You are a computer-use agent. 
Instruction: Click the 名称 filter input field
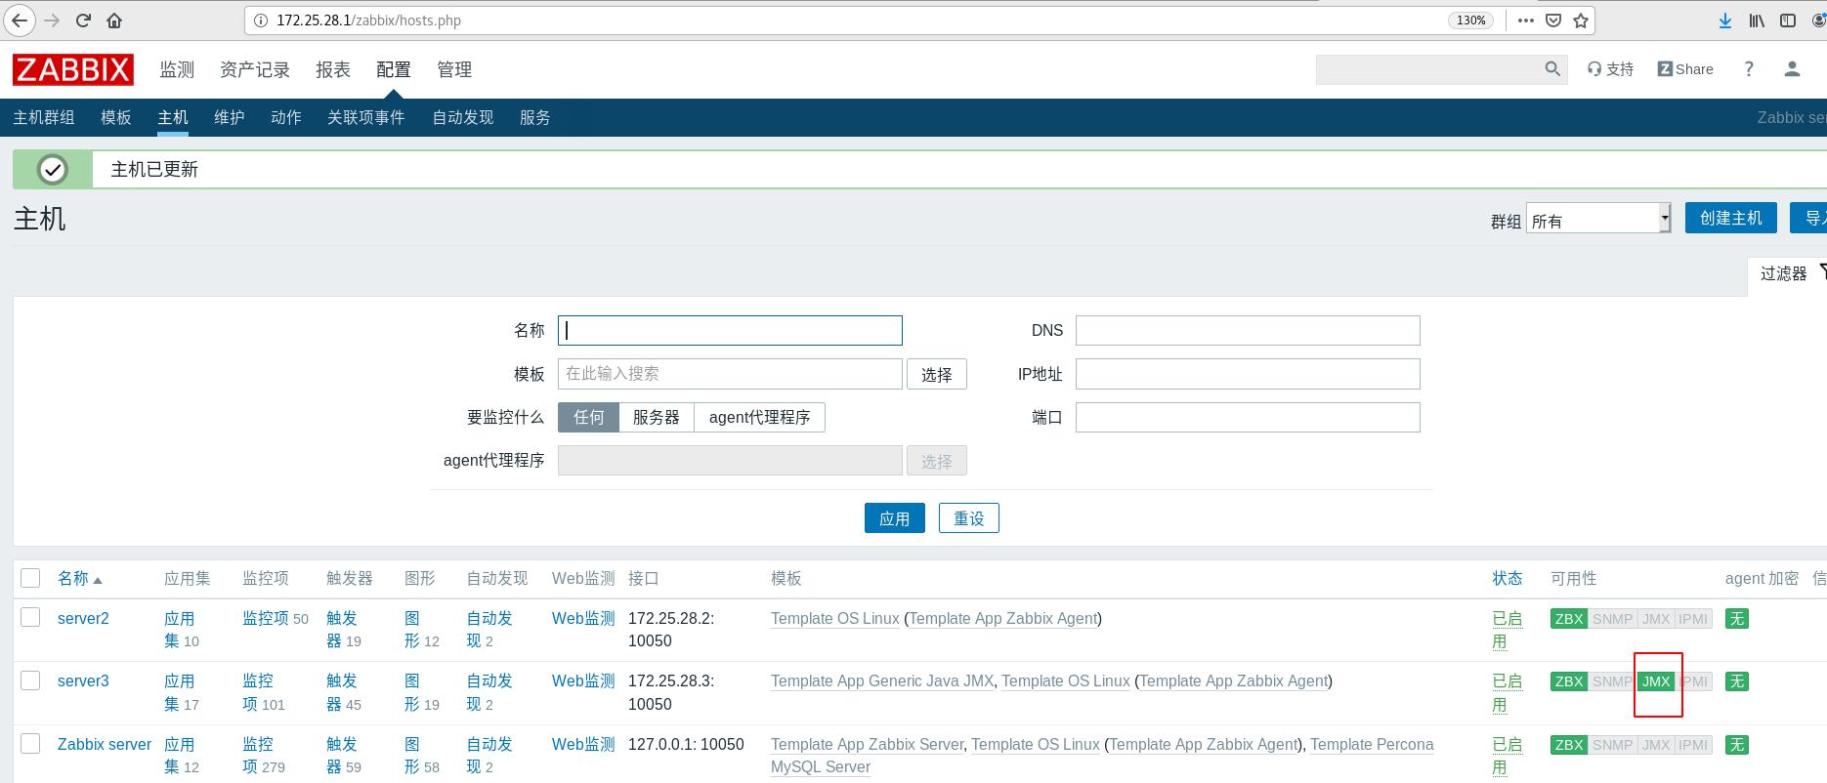[x=730, y=330]
